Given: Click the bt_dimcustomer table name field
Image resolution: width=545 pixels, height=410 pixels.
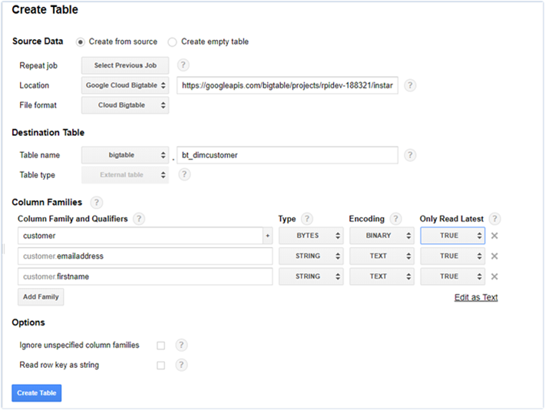Looking at the screenshot, I should [287, 155].
